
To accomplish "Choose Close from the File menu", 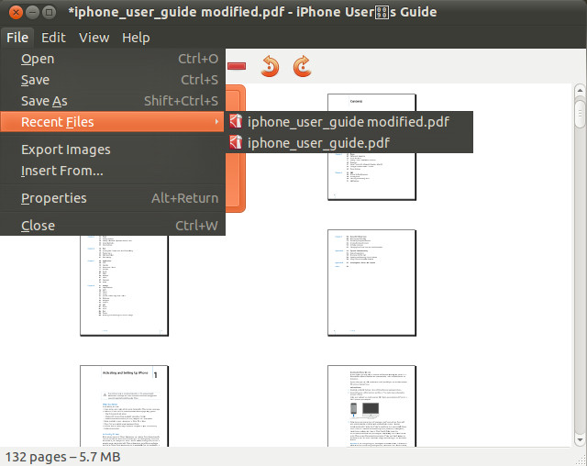I will [113, 226].
